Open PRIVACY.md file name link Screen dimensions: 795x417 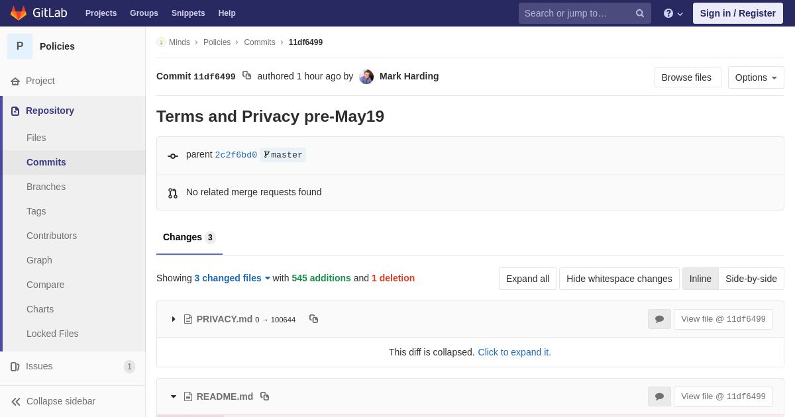coord(225,319)
